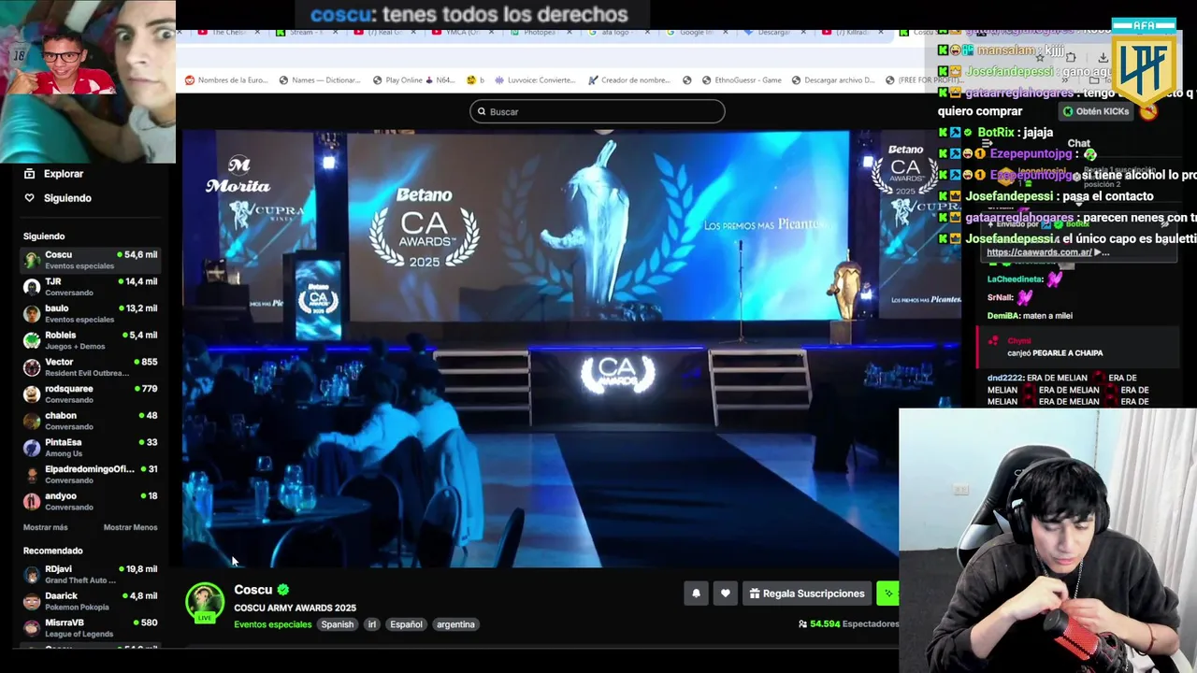The height and width of the screenshot is (673, 1197).
Task: Click the 'Juegos + Demos' category text
Action: point(75,347)
